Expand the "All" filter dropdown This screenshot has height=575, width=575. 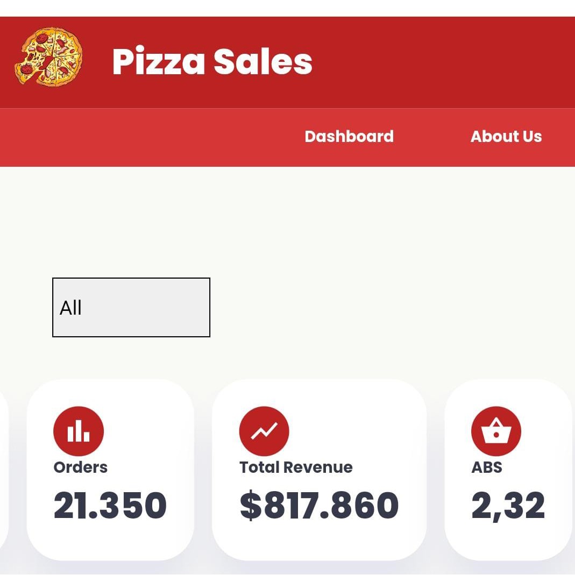point(131,308)
